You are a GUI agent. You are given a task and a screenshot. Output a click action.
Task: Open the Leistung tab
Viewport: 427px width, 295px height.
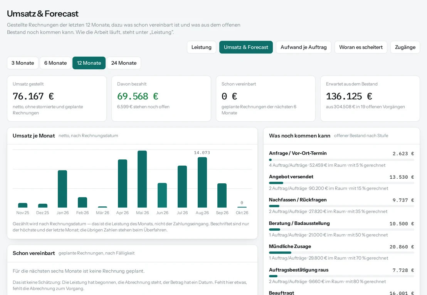click(x=201, y=47)
